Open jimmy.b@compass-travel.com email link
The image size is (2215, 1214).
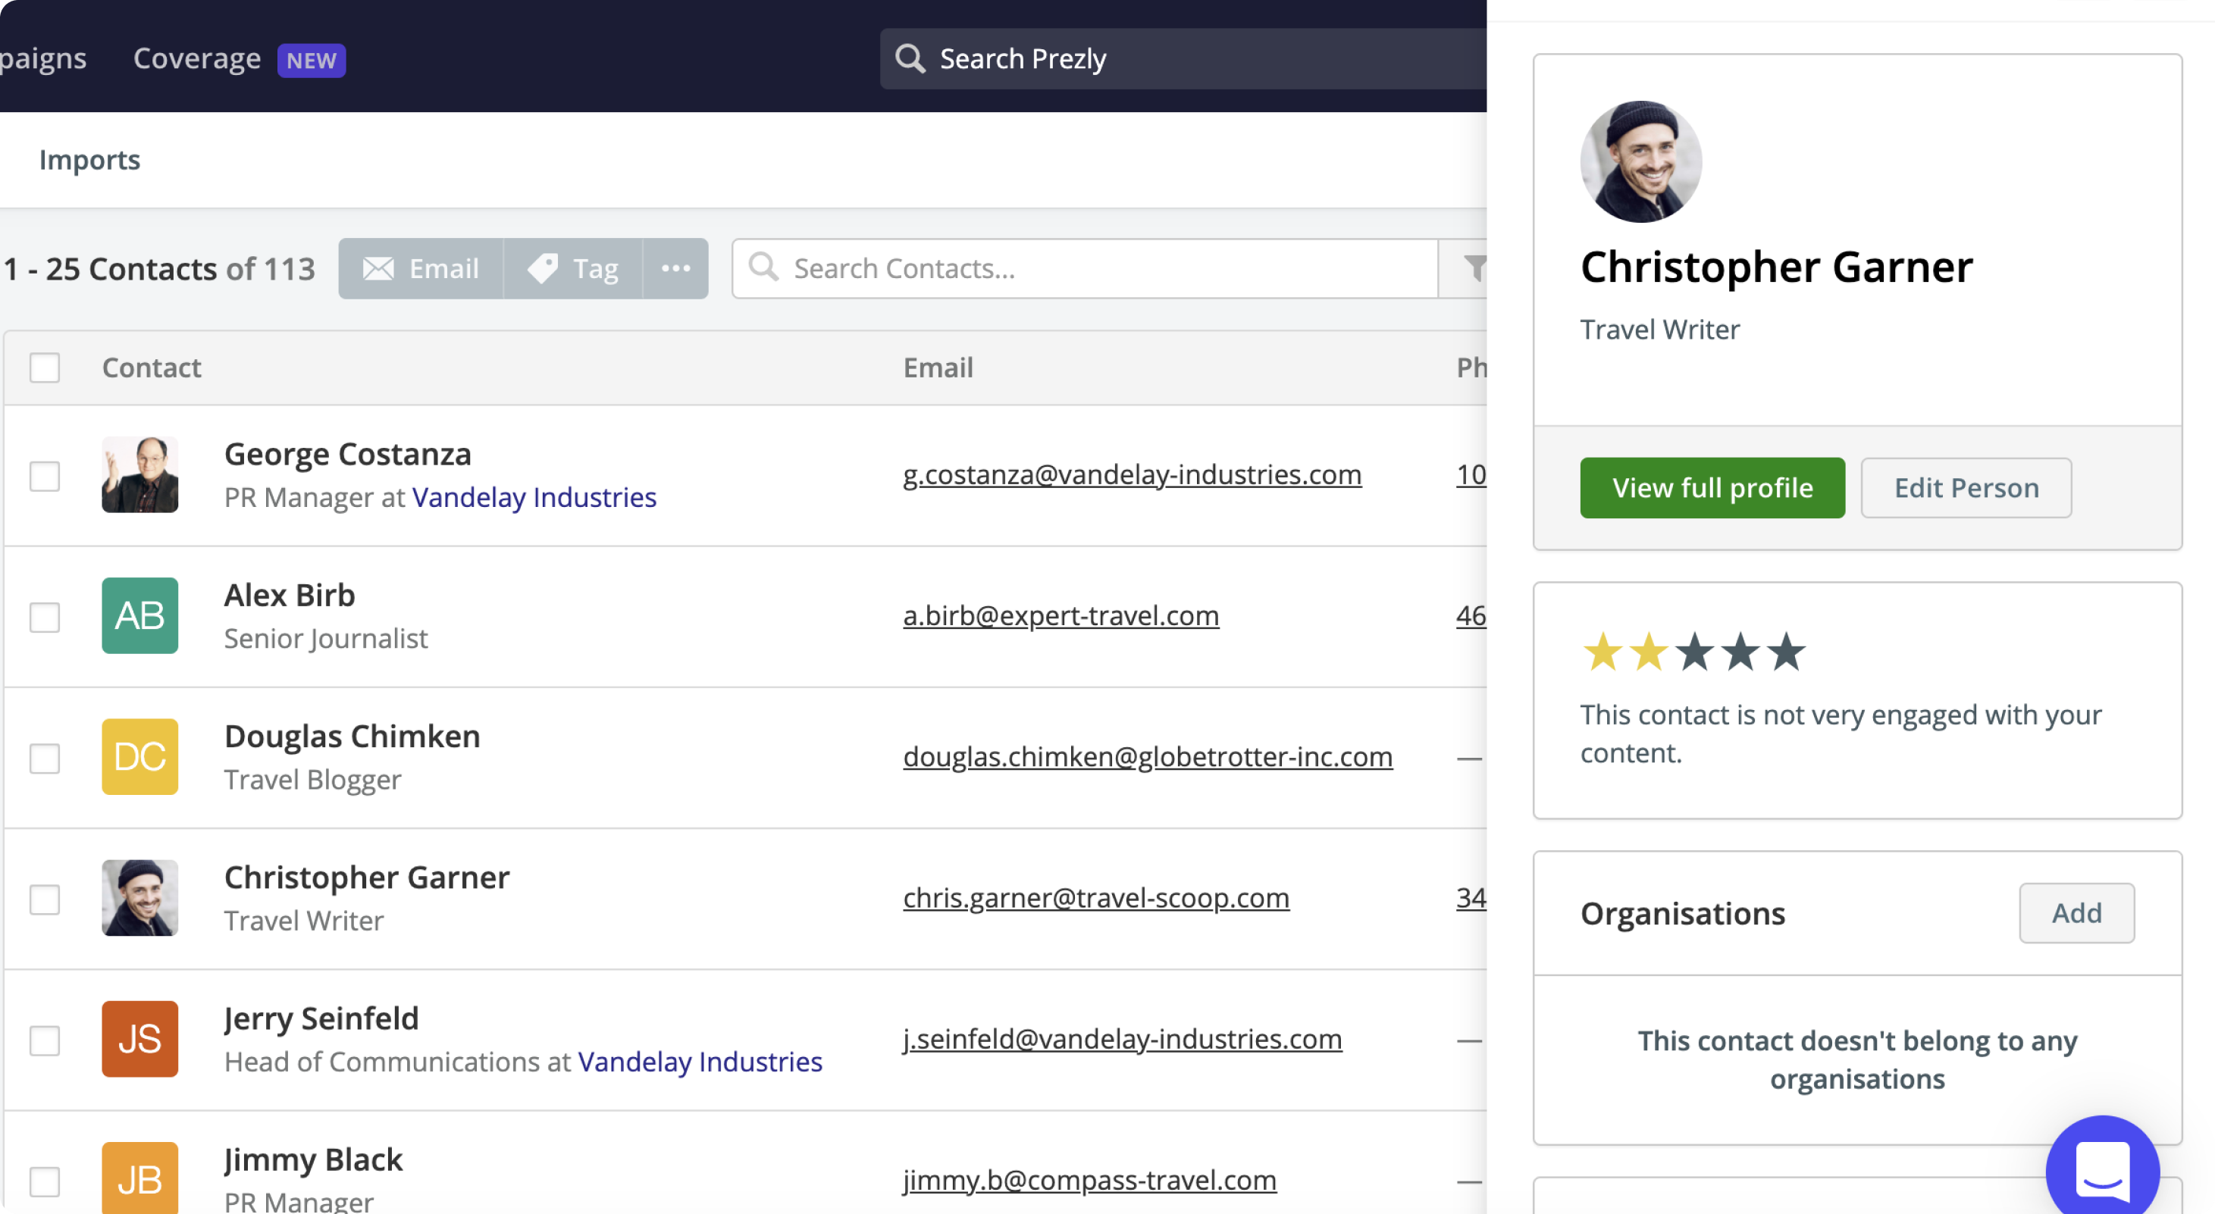tap(1089, 1180)
